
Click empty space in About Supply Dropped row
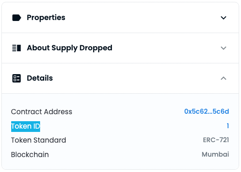[x=163, y=48]
